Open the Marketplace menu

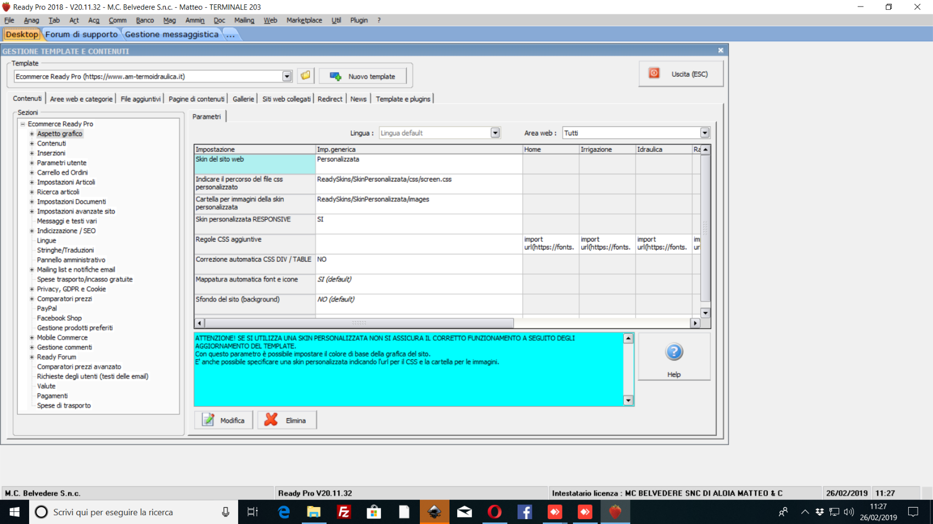(304, 20)
